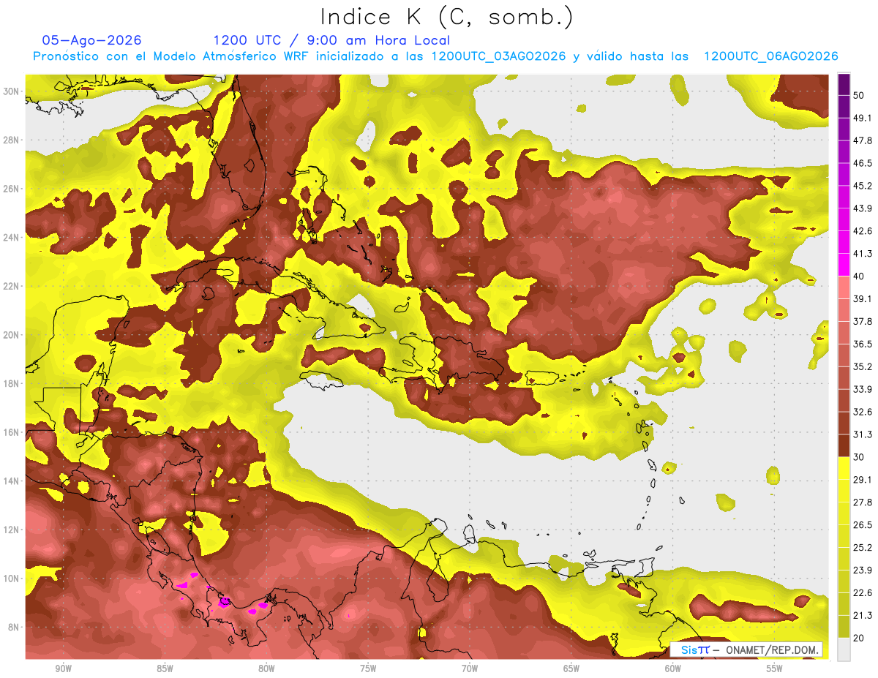The height and width of the screenshot is (678, 878).
Task: Select legend value "39.1"
Action: tap(863, 298)
